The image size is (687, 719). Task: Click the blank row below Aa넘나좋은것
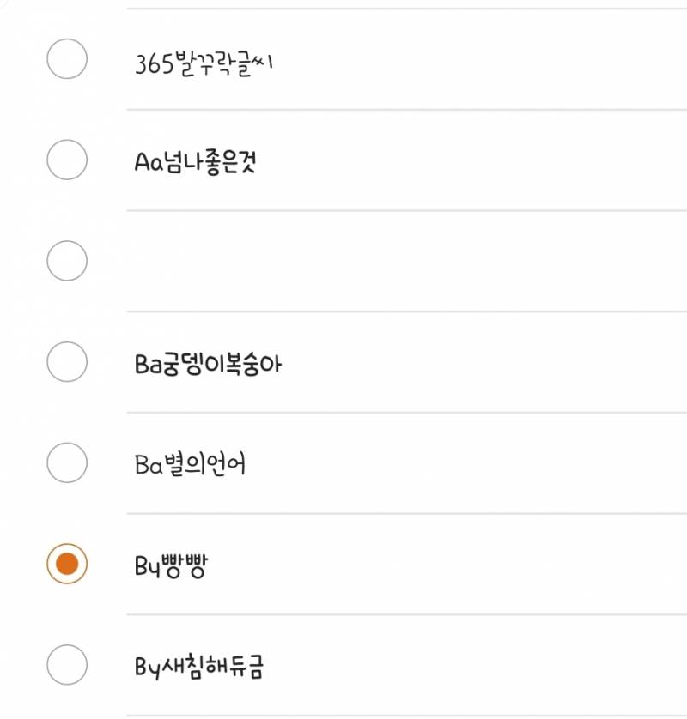(343, 261)
